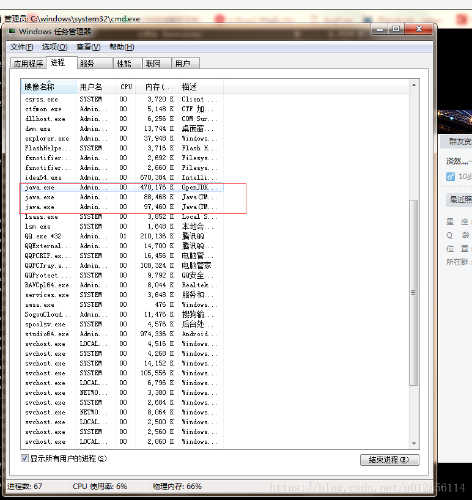472x500 pixels.
Task: Click the scrollbar down arrow in process list
Action: pyautogui.click(x=414, y=444)
